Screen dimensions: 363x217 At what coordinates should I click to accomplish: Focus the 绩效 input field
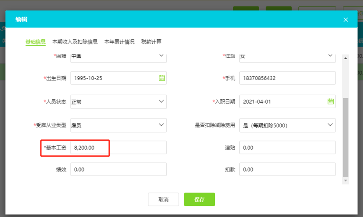point(119,169)
